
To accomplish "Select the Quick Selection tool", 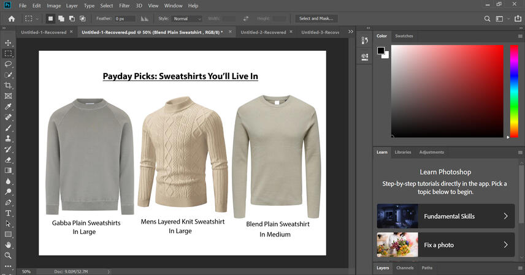I will (x=8, y=75).
